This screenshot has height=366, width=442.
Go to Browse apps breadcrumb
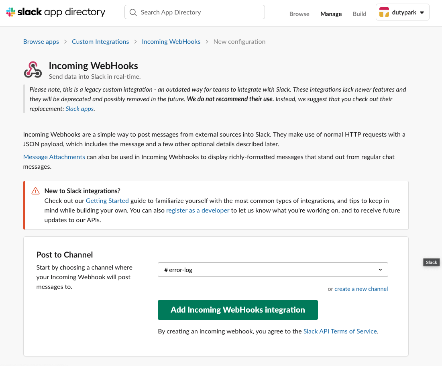point(41,42)
